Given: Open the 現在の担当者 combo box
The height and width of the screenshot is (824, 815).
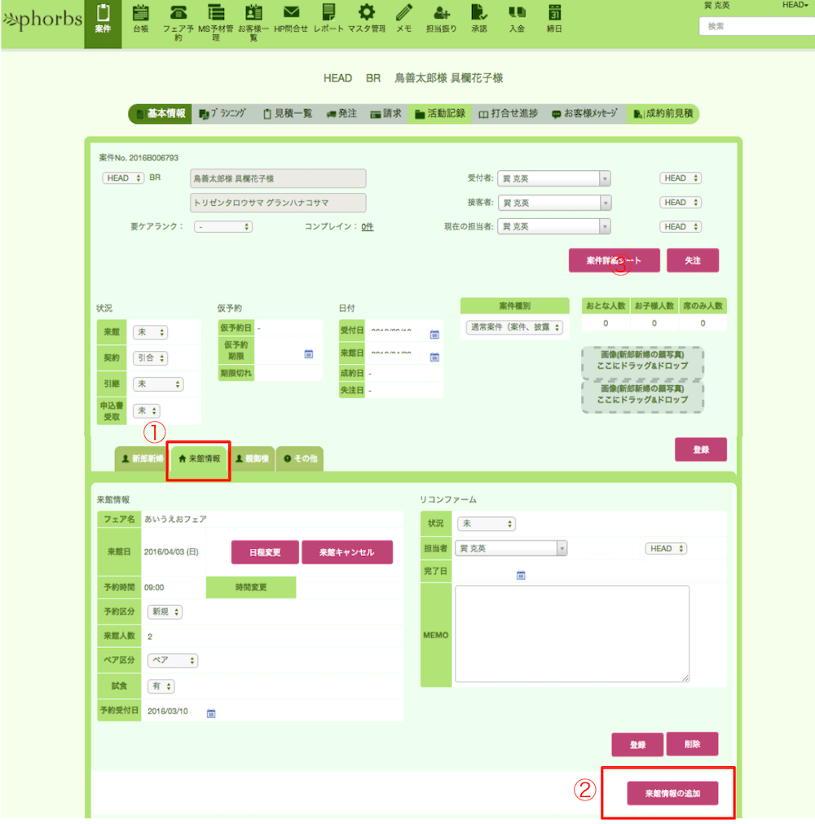Looking at the screenshot, I should 553,226.
